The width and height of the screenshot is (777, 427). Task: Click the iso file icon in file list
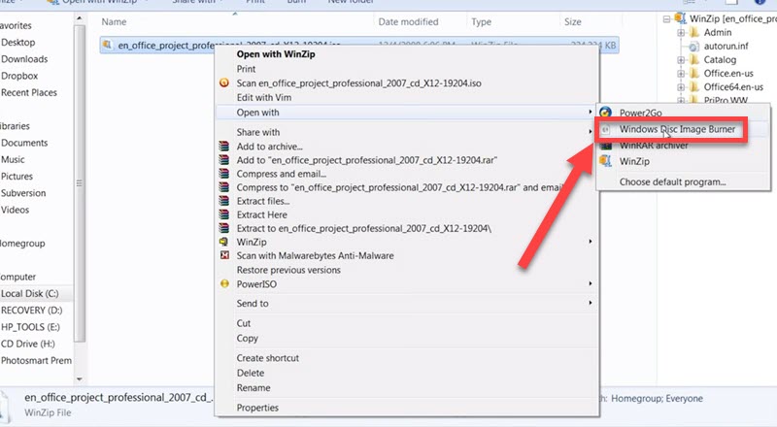107,45
